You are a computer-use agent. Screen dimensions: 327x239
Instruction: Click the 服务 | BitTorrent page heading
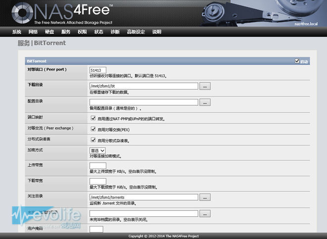(x=42, y=43)
